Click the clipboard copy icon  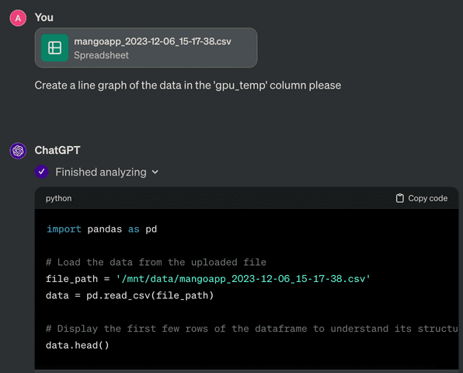coord(399,198)
